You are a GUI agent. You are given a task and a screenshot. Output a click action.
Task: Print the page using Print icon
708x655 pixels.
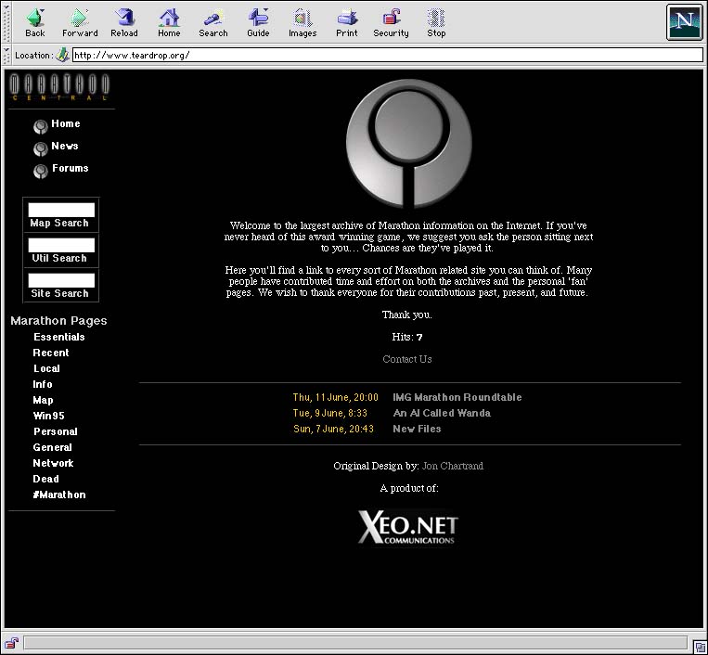pos(347,22)
